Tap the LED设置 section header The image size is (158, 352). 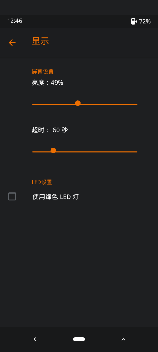(x=42, y=182)
